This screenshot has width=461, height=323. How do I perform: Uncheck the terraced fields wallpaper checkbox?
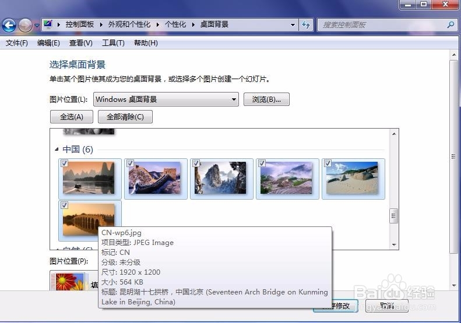(262, 163)
